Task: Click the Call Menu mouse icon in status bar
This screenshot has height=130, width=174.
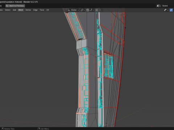Action: pyautogui.click(x=39, y=129)
